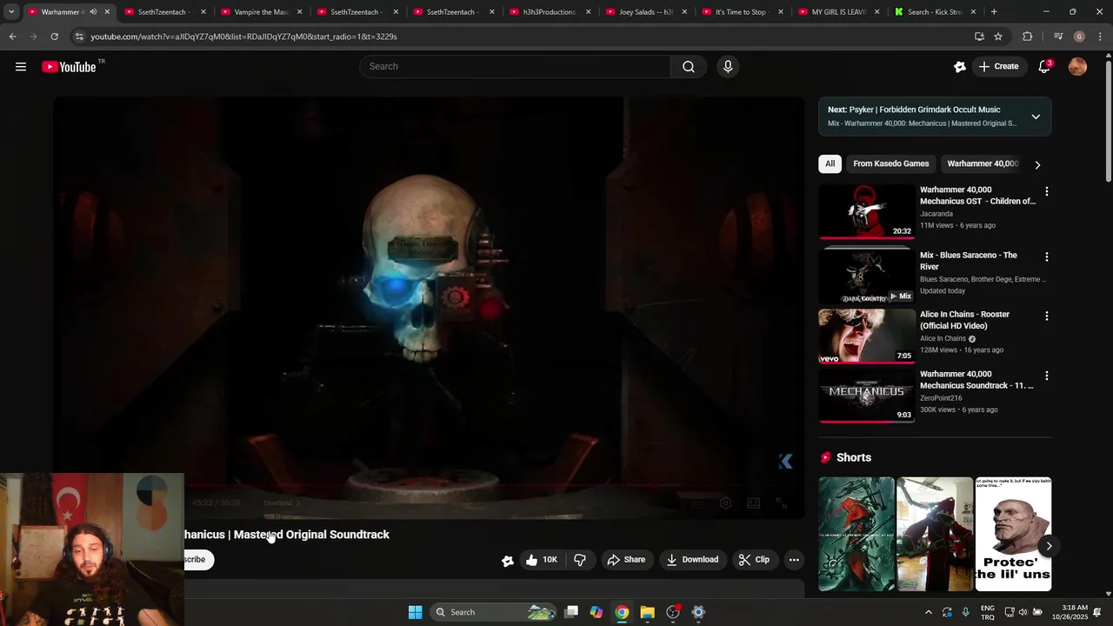Image resolution: width=1113 pixels, height=626 pixels.
Task: Open Copilot from the taskbar
Action: click(596, 612)
